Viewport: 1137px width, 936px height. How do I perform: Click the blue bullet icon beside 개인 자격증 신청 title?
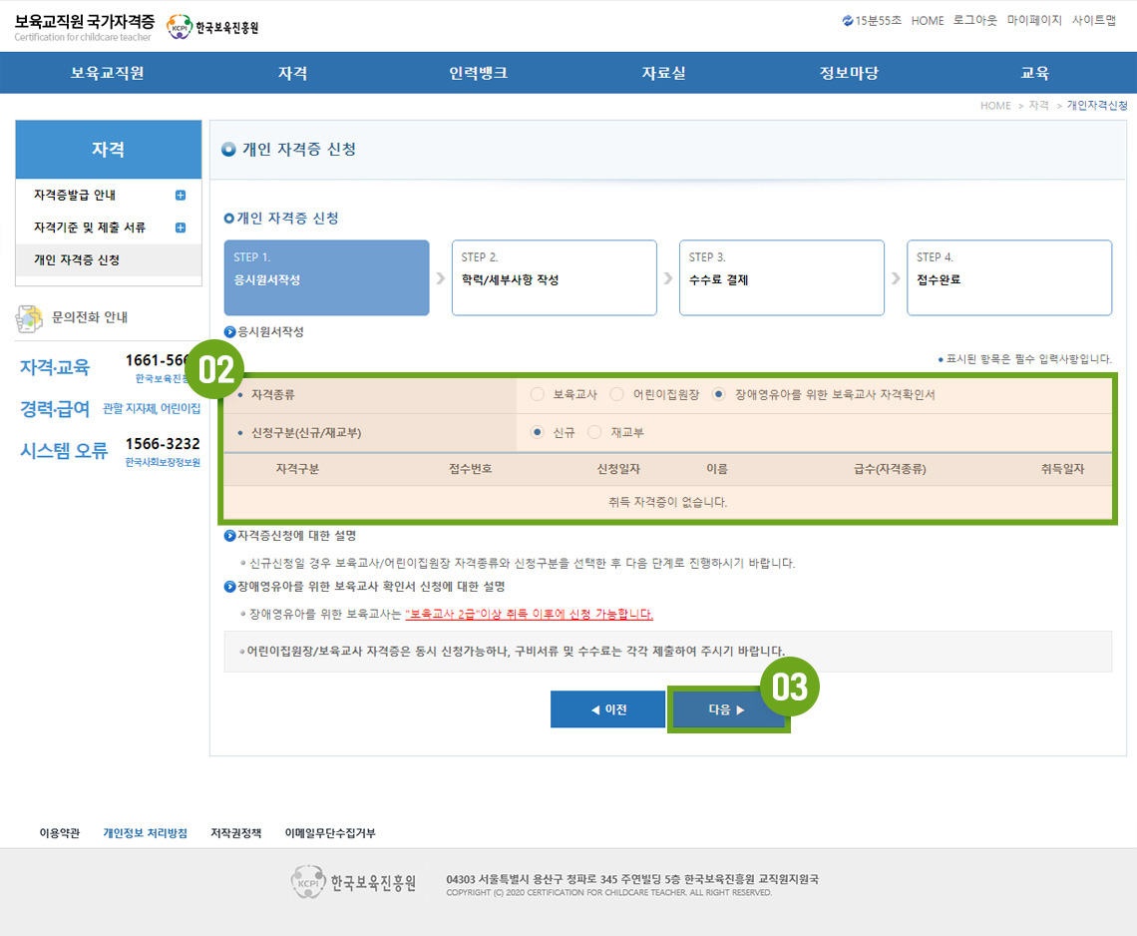point(229,150)
